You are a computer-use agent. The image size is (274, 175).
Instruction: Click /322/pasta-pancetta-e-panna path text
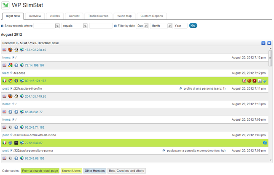click(33, 151)
